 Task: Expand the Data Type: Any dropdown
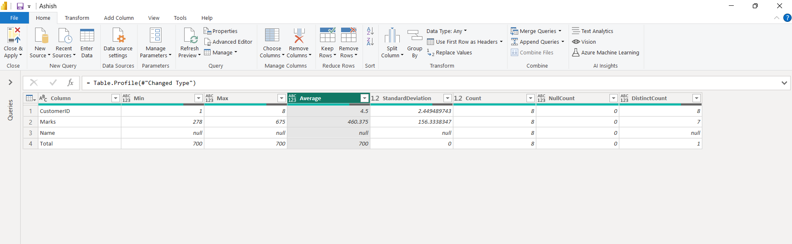[x=446, y=31]
